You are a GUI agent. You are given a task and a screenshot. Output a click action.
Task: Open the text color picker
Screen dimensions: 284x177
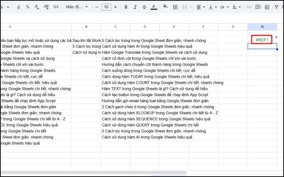click(153, 7)
